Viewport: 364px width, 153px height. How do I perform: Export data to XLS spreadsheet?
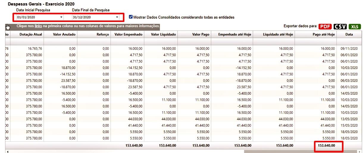click(354, 26)
